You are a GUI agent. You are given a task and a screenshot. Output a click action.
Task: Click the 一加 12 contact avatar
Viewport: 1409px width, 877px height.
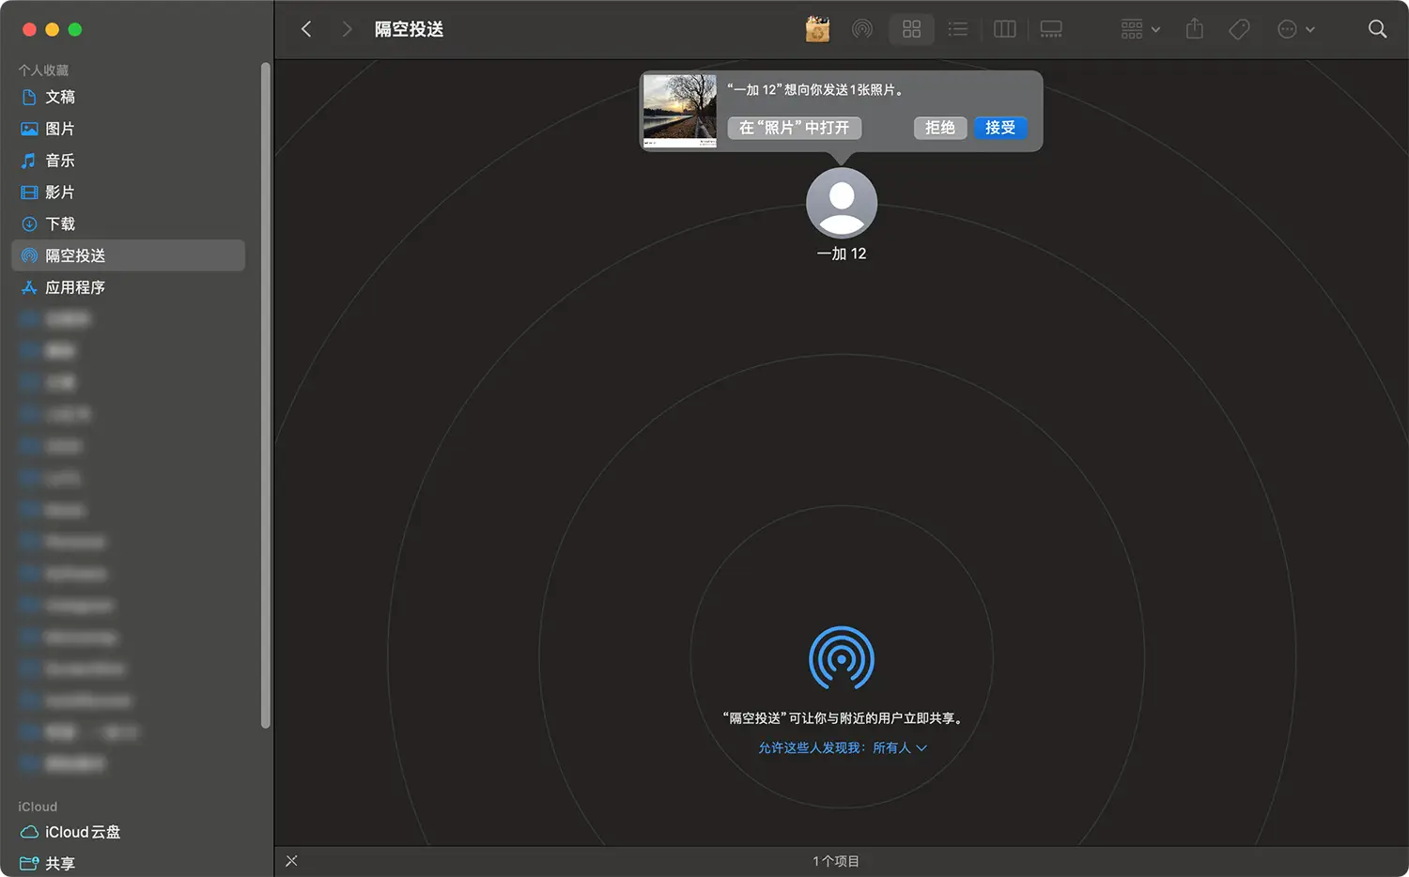pyautogui.click(x=842, y=203)
